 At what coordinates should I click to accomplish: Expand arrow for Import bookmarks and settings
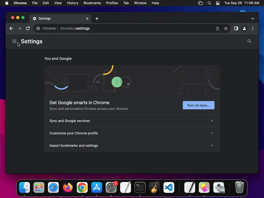tap(212, 145)
